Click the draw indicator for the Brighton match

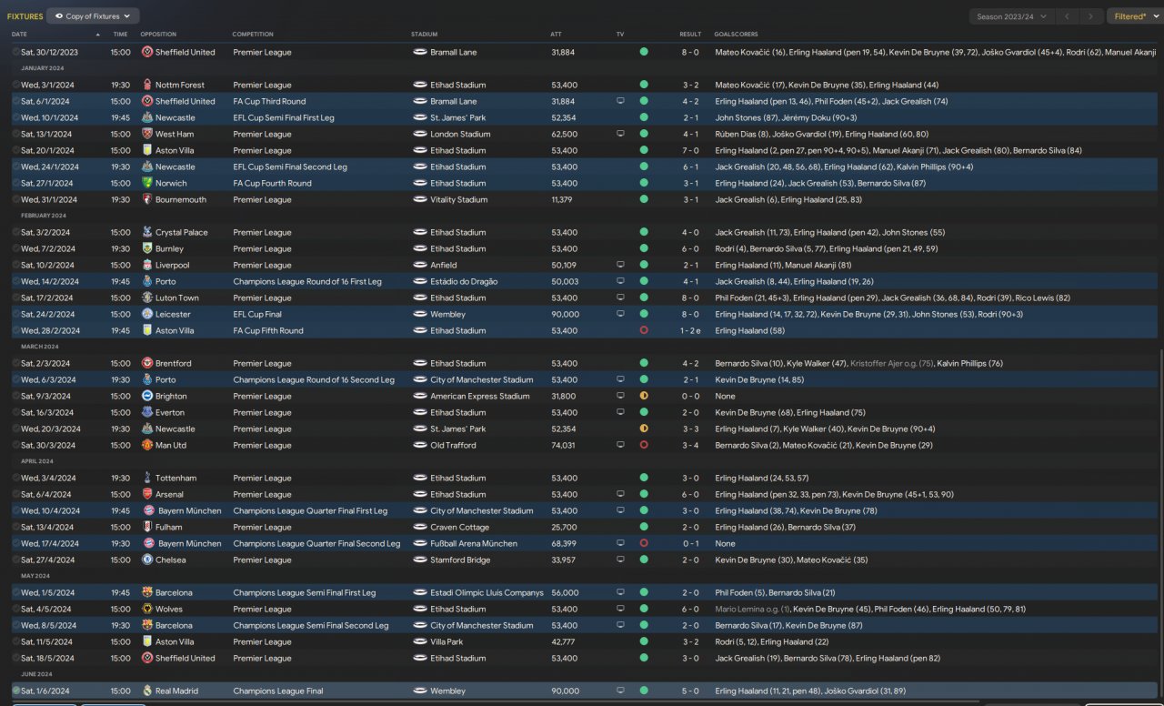point(644,396)
